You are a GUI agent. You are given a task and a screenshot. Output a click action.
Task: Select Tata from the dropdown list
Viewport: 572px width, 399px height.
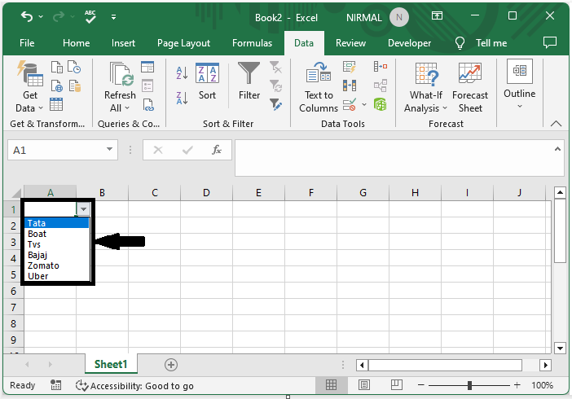pos(56,223)
